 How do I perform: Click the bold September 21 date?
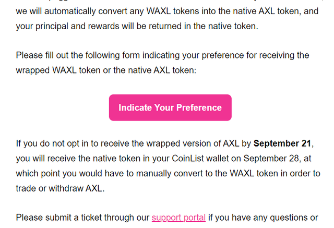coord(282,143)
